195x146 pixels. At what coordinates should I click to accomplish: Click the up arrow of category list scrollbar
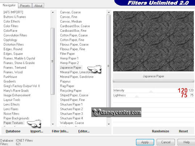point(53,12)
